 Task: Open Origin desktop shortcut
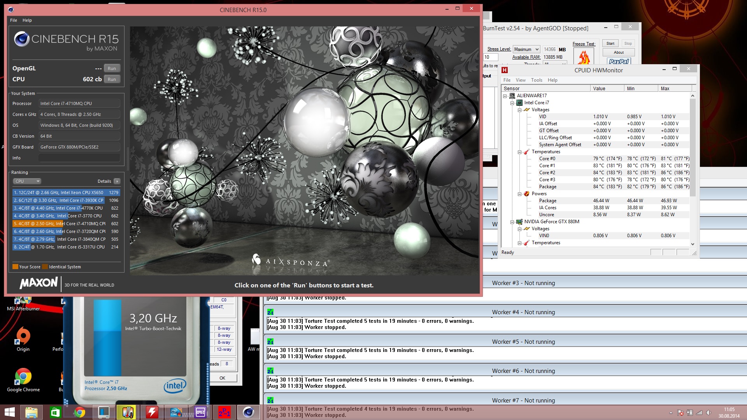pyautogui.click(x=23, y=339)
